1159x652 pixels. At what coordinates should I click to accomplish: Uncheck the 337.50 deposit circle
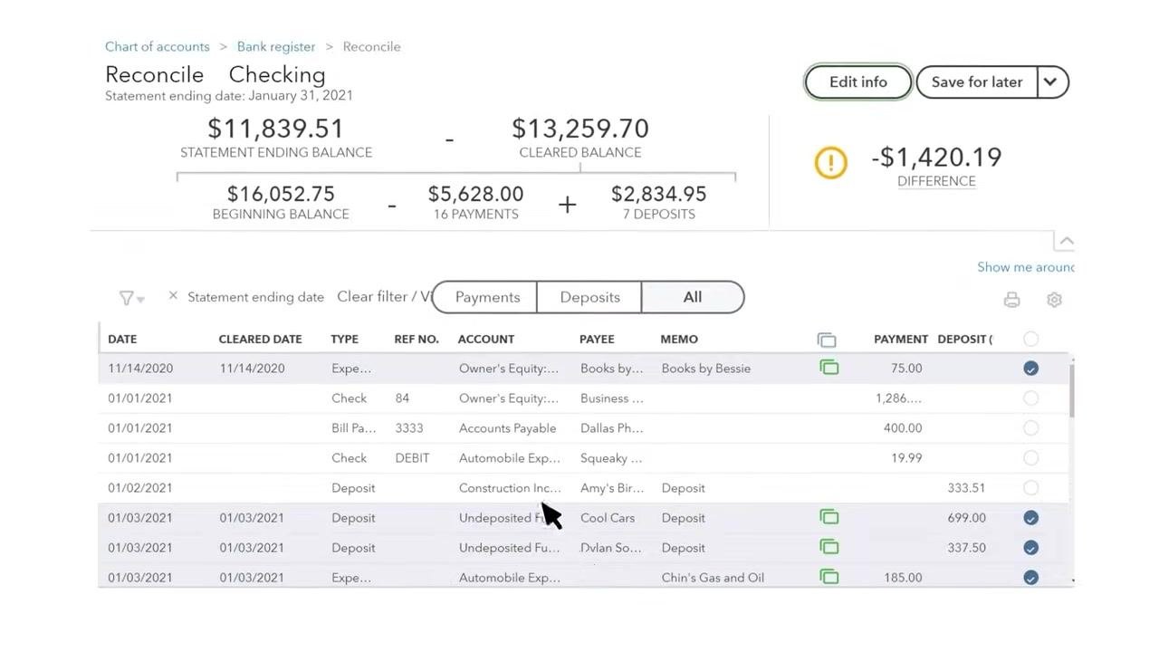tap(1030, 548)
